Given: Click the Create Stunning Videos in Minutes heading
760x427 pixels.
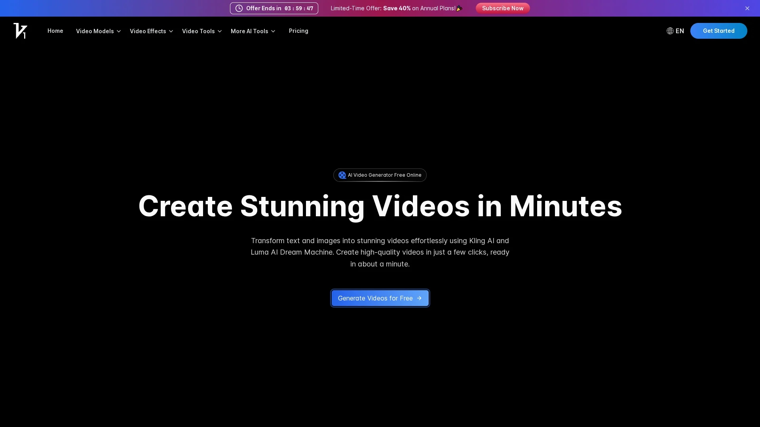Looking at the screenshot, I should [380, 206].
